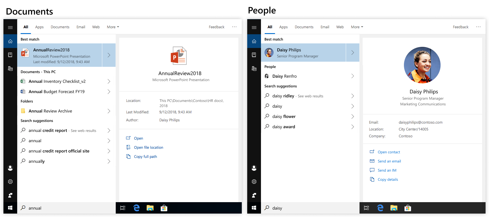Open File Explorer from Documents panel taskbar
Image resolution: width=489 pixels, height=217 pixels.
click(150, 208)
